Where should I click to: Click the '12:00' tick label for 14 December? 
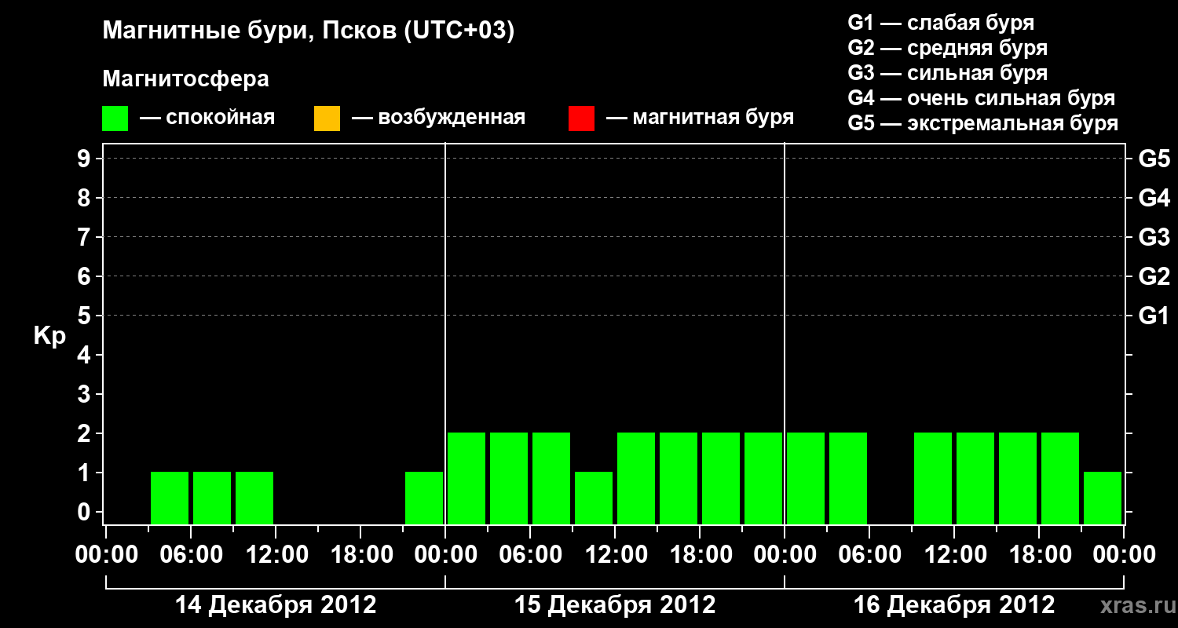276,555
